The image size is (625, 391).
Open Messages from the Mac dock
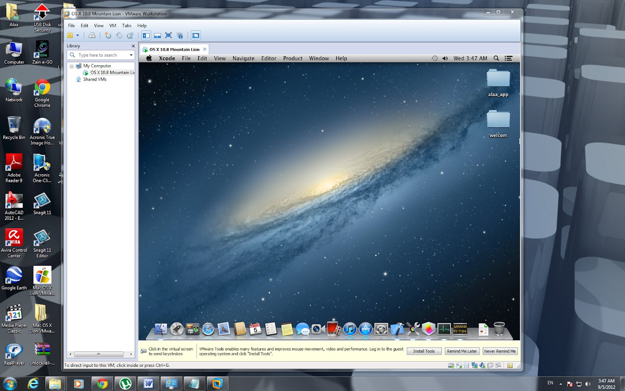pos(302,329)
